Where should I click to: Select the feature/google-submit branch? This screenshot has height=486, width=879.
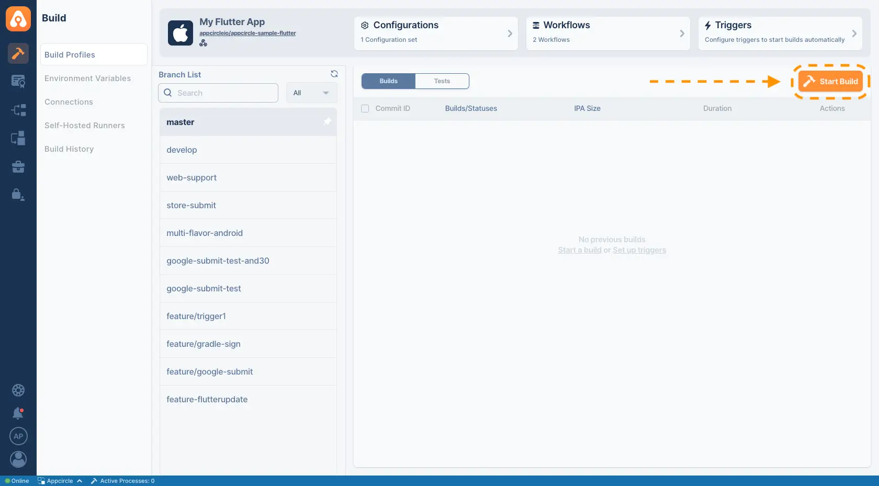pos(248,371)
